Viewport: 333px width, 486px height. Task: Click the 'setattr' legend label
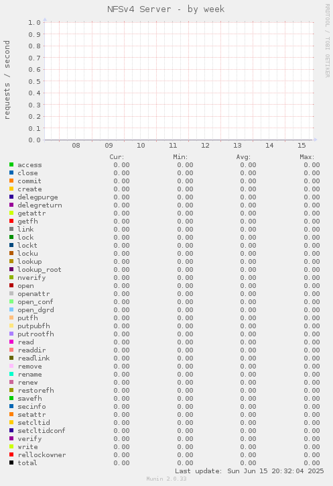pyautogui.click(x=31, y=415)
